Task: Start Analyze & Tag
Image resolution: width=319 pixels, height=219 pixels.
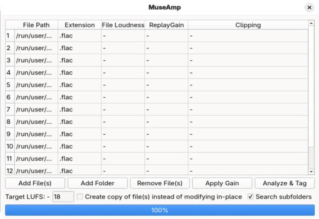Action: (285, 183)
